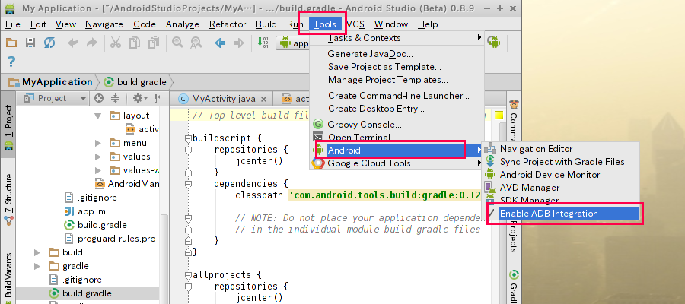Open the Code menu
Screen dimensions: 685x304
145,24
